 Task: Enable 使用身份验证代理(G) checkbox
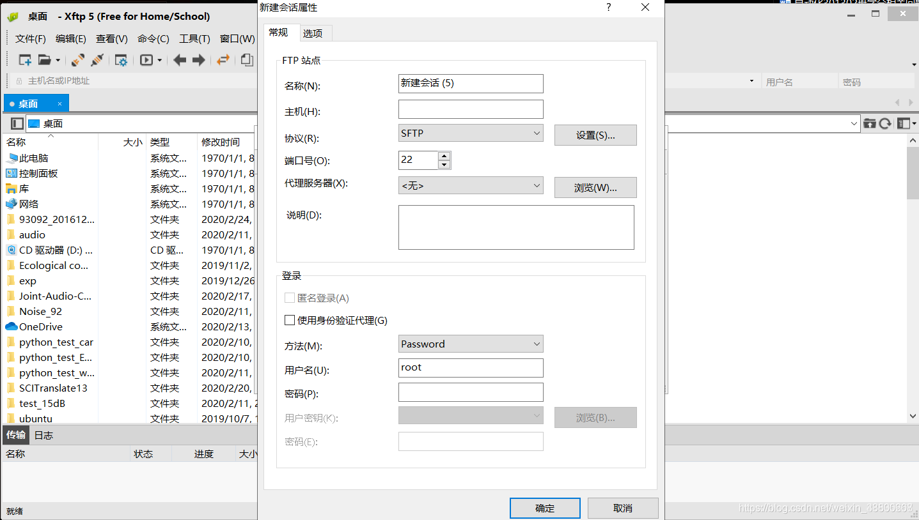(x=290, y=320)
